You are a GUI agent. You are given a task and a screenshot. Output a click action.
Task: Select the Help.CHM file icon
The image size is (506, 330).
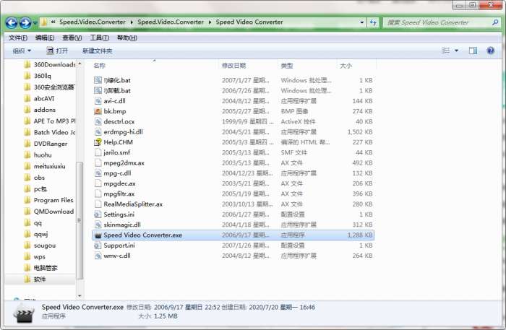(98, 142)
